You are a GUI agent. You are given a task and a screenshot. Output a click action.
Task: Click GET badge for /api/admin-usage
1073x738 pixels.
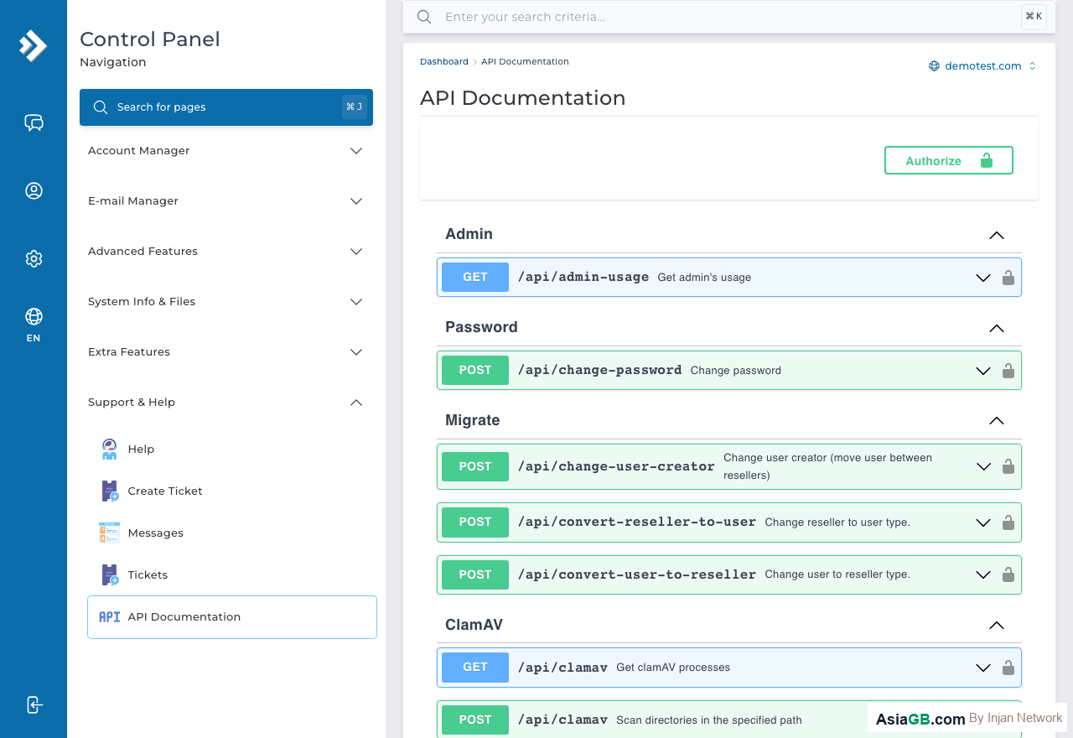(x=475, y=278)
